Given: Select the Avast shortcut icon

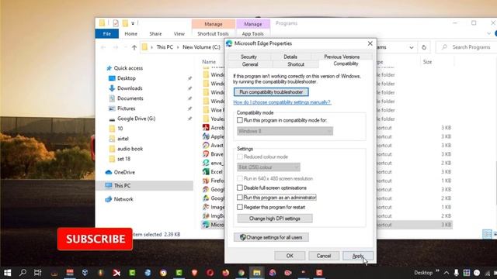Looking at the screenshot, I should coord(206,145).
